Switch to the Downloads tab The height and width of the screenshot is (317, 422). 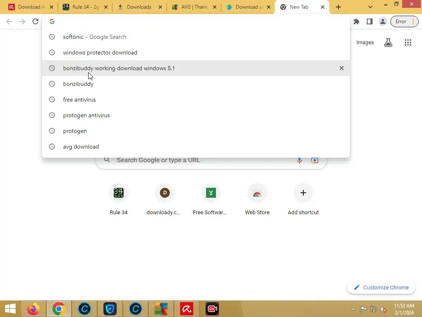(x=138, y=7)
